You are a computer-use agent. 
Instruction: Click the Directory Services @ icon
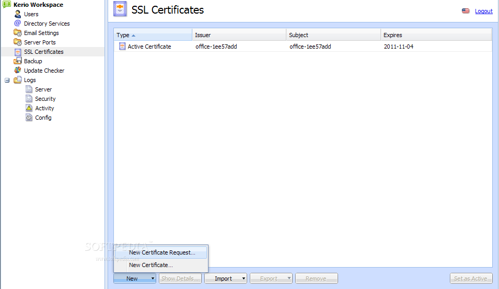[17, 23]
